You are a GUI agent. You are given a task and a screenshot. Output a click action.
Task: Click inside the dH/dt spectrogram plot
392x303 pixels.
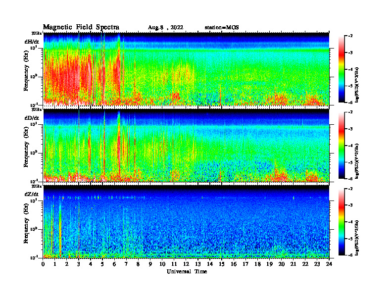pos(186,69)
